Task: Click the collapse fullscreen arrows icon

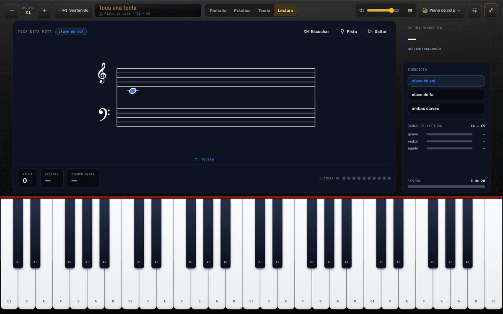Action: (x=491, y=10)
